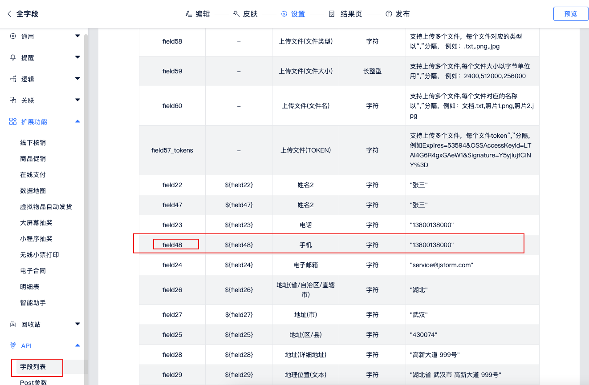
Task: Click the logic branch icon beside 逻辑
Action: 13,79
